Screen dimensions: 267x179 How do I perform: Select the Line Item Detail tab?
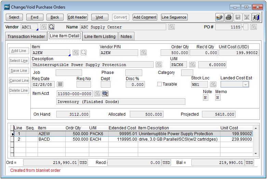[65, 36]
